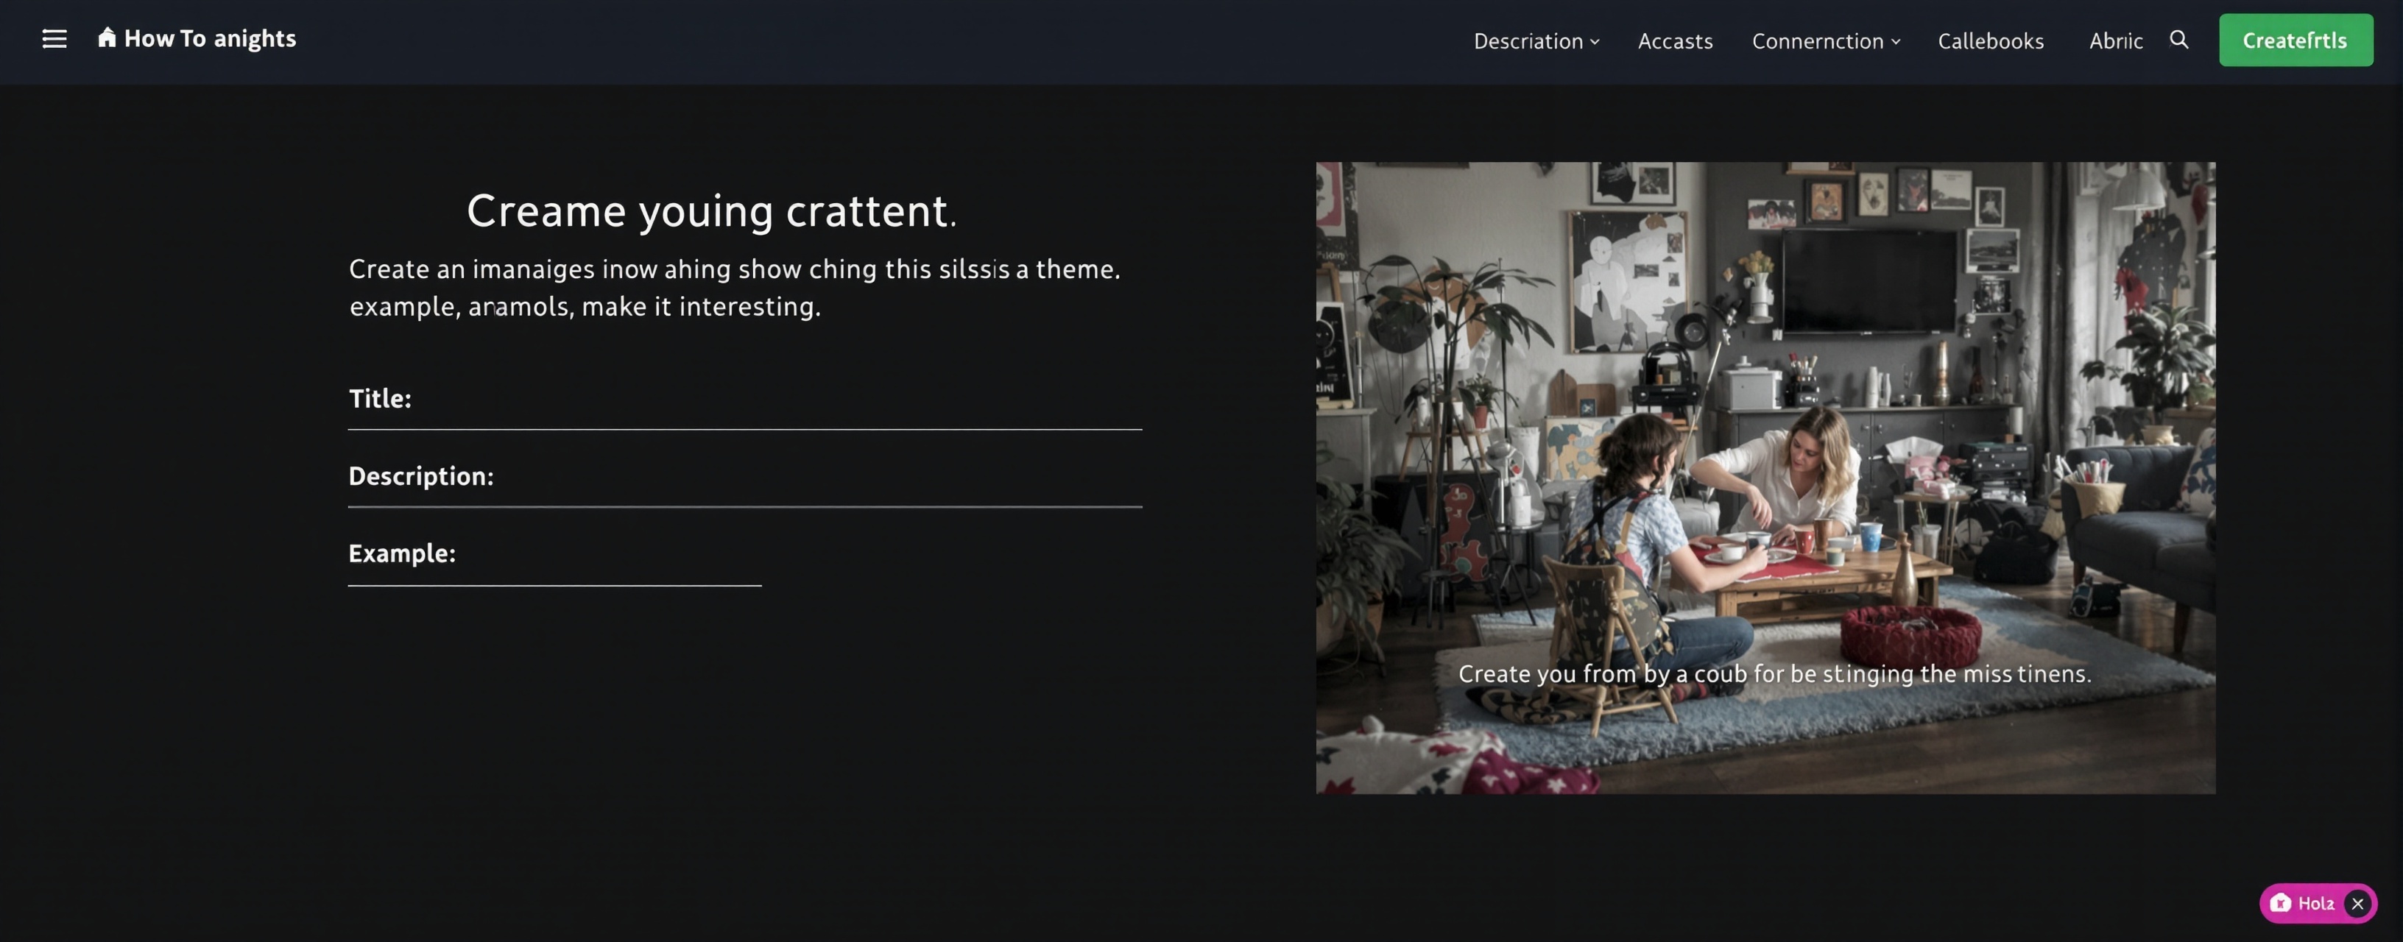Expand the Descriation dropdown menu

click(1536, 41)
